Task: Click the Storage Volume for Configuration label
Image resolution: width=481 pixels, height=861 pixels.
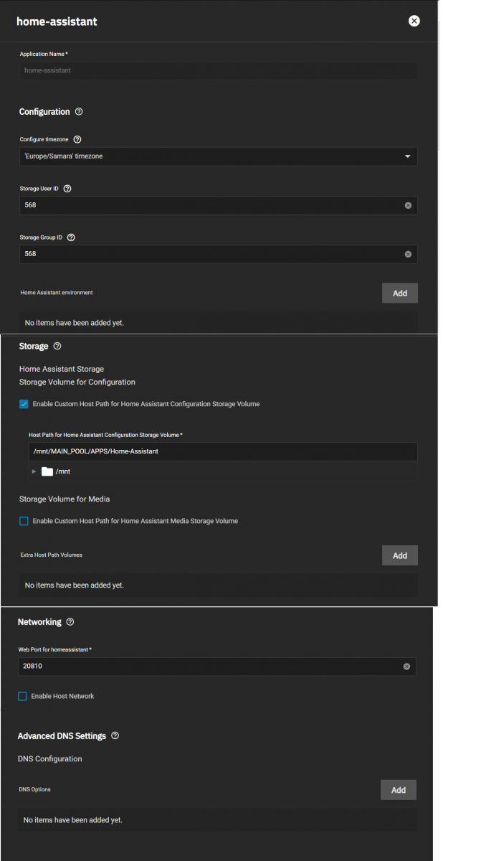Action: 77,382
